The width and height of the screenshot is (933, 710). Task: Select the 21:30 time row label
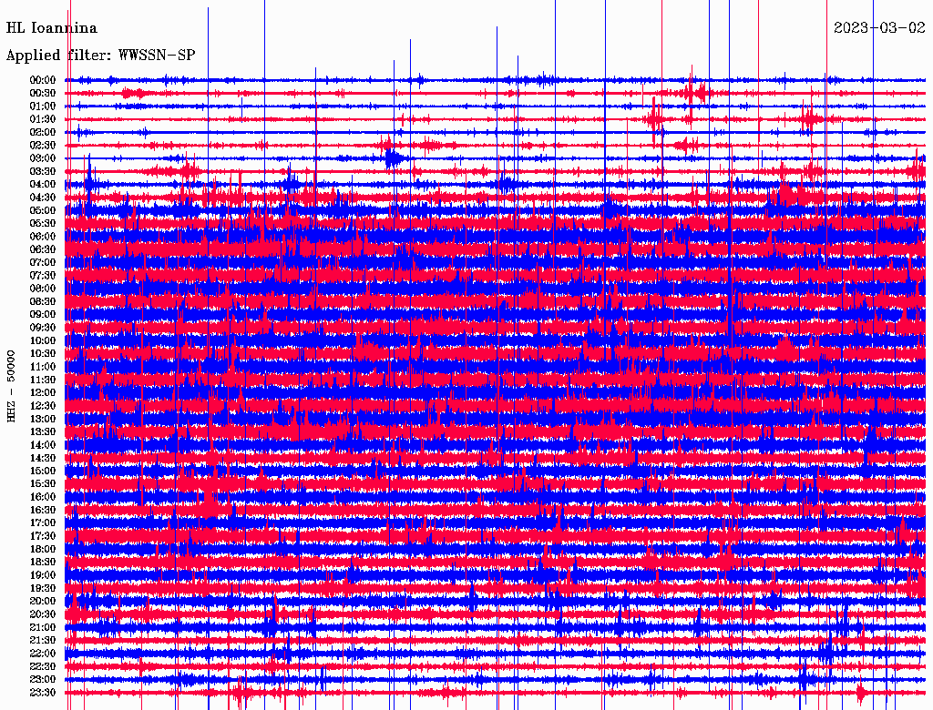(x=43, y=641)
